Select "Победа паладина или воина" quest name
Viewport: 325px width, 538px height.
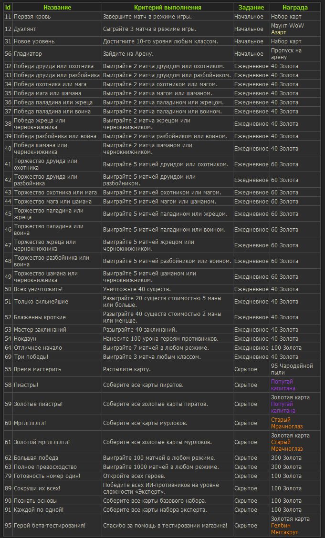[x=52, y=111]
